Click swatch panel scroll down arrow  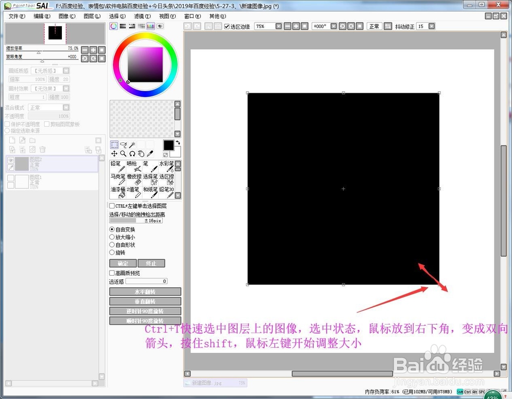[x=178, y=134]
